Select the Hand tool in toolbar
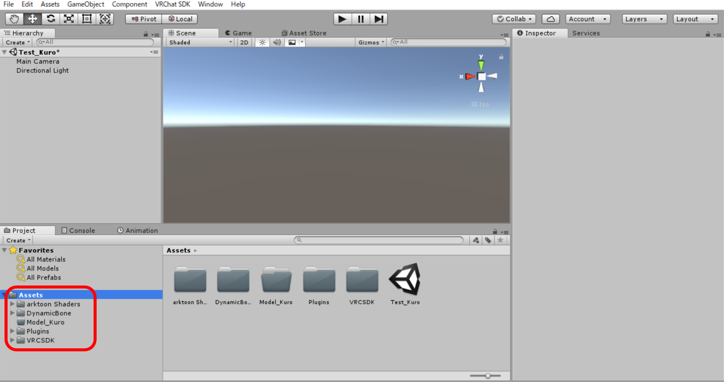Viewport: 724px width, 382px height. (x=14, y=19)
